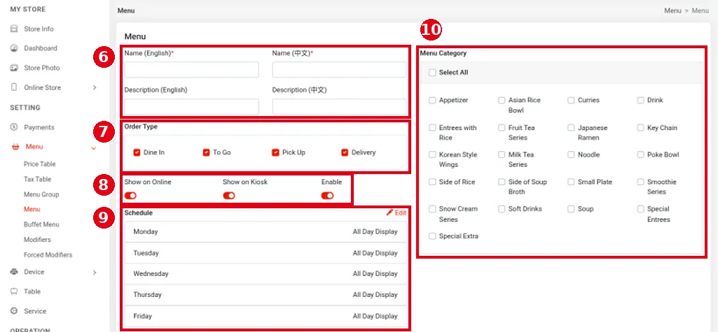Check the Appetizer category box
The image size is (718, 332).
pos(432,101)
